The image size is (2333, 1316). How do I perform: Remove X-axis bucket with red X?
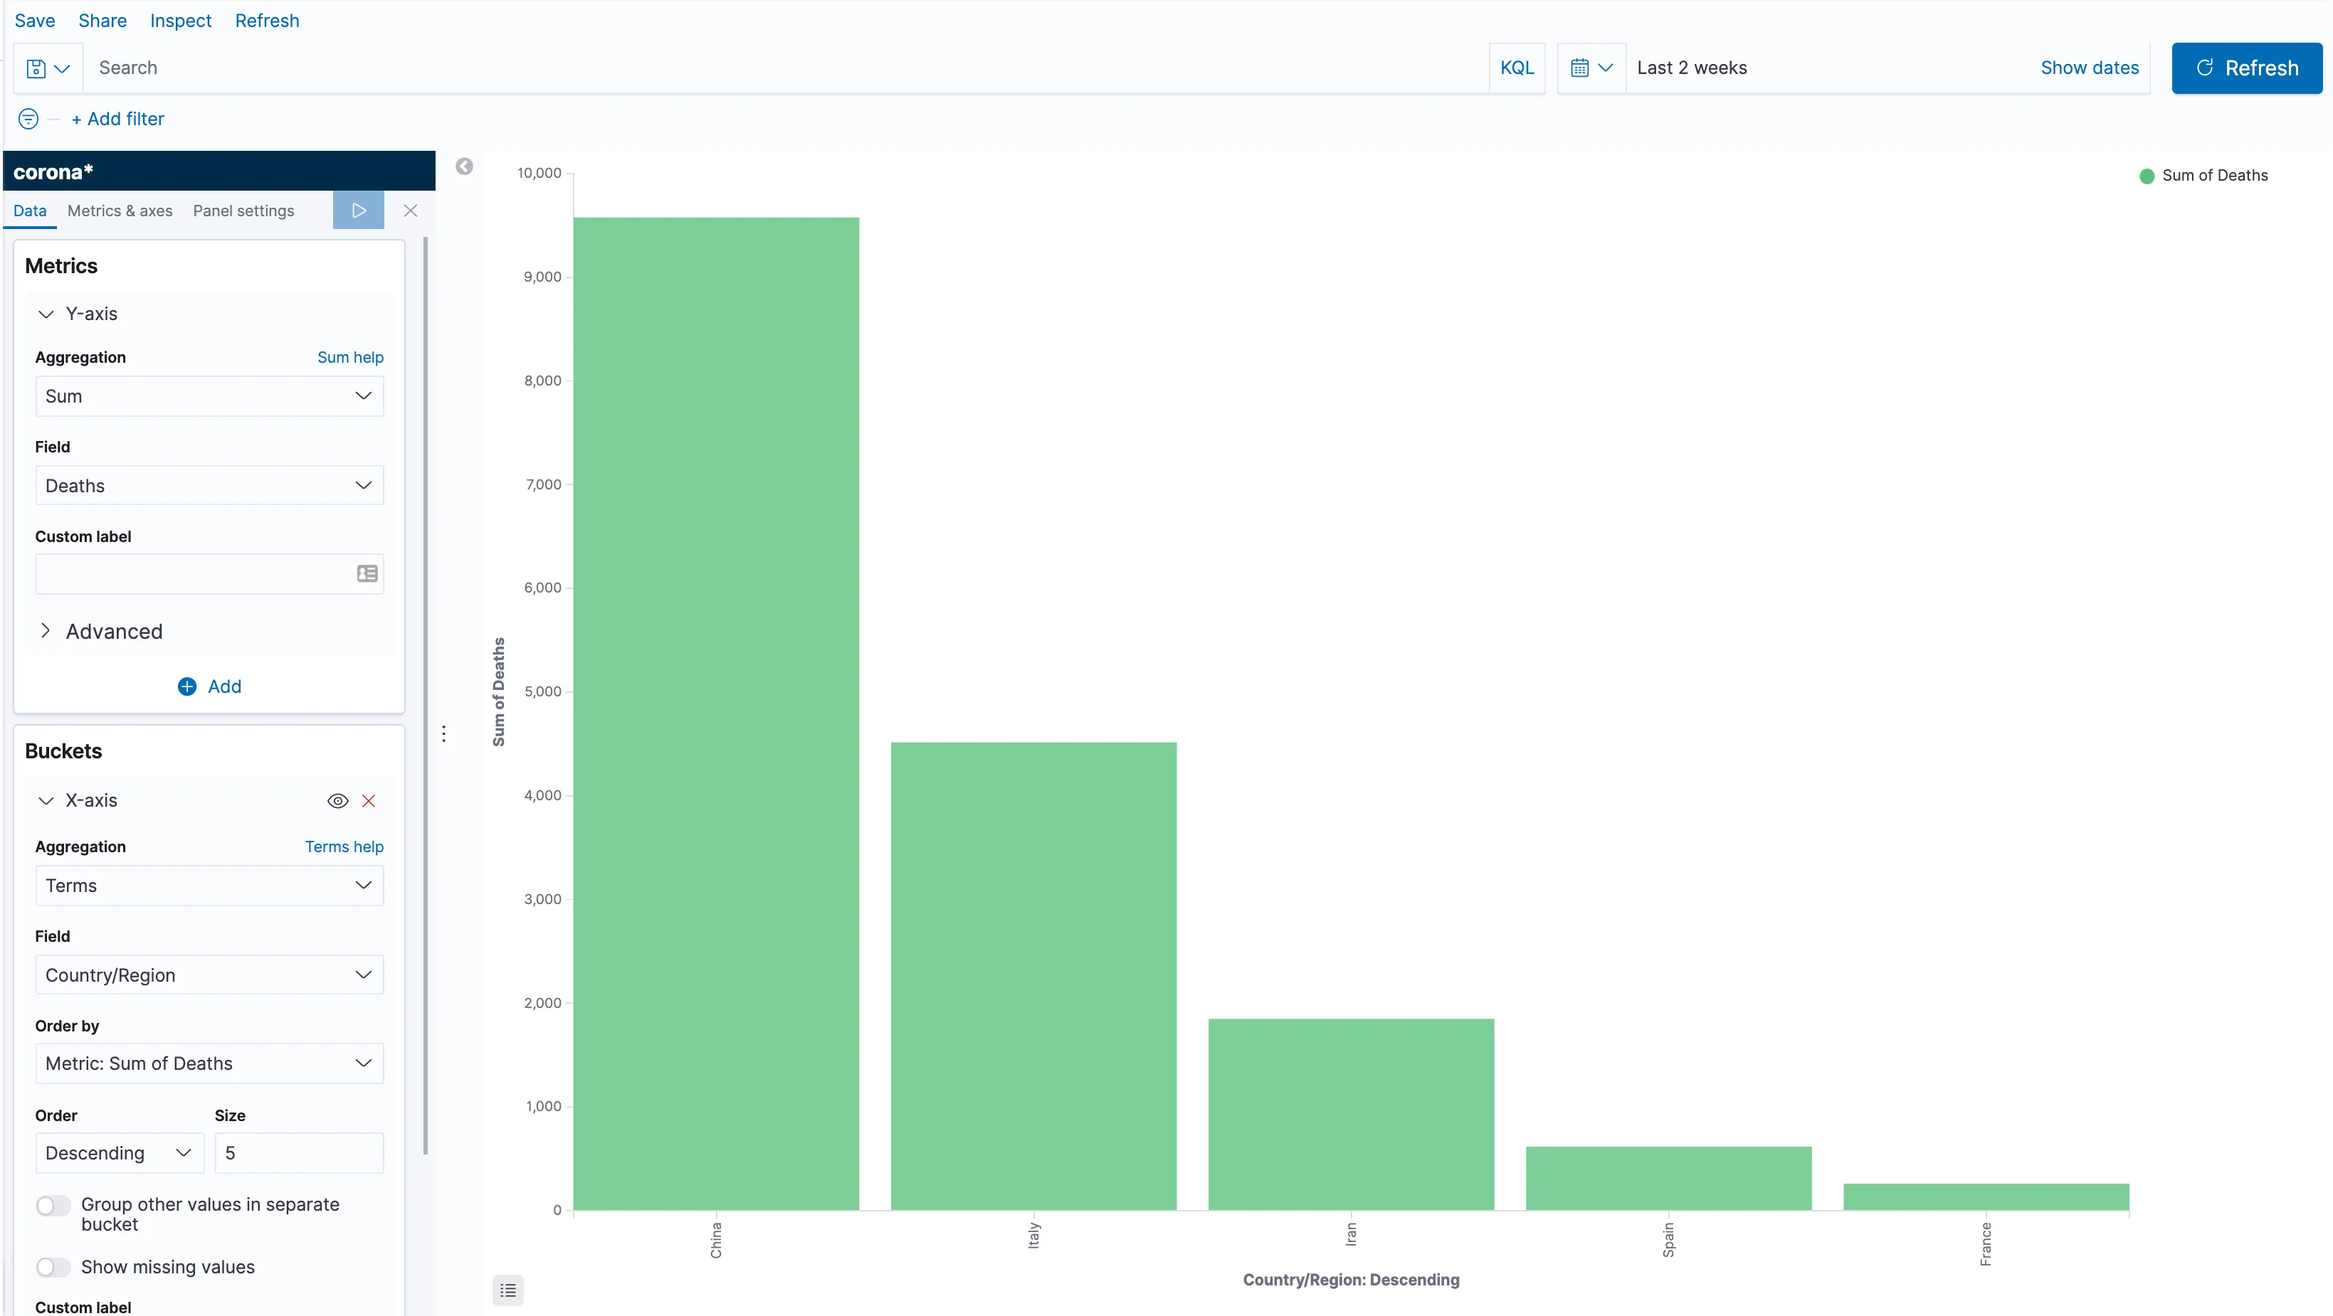click(369, 800)
